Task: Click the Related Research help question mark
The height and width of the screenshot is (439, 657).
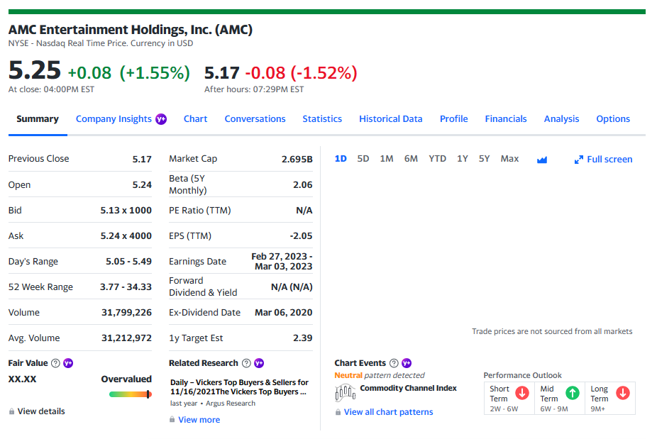Action: [246, 363]
